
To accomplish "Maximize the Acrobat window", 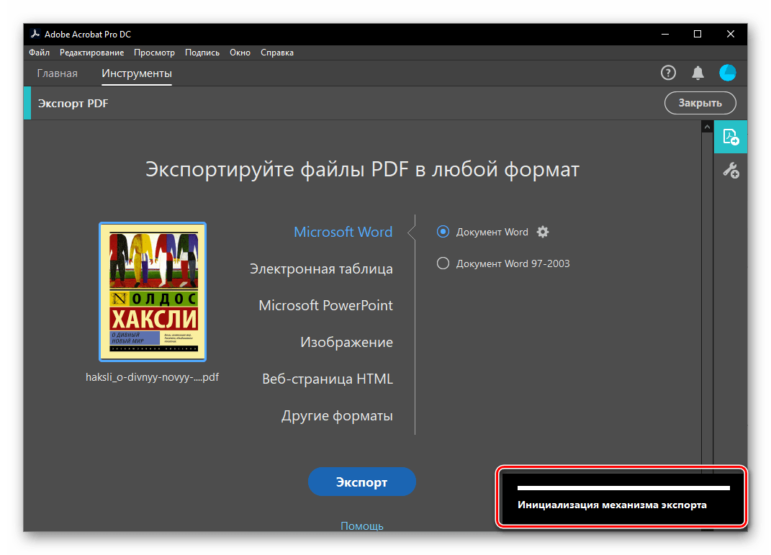I will point(698,34).
